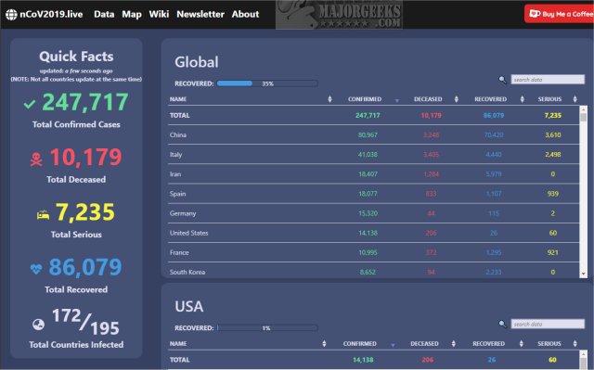
Task: Sort Global table by Recovered column arrows
Action: tap(522, 99)
